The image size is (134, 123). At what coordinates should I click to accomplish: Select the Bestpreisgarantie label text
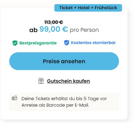[x=38, y=43]
